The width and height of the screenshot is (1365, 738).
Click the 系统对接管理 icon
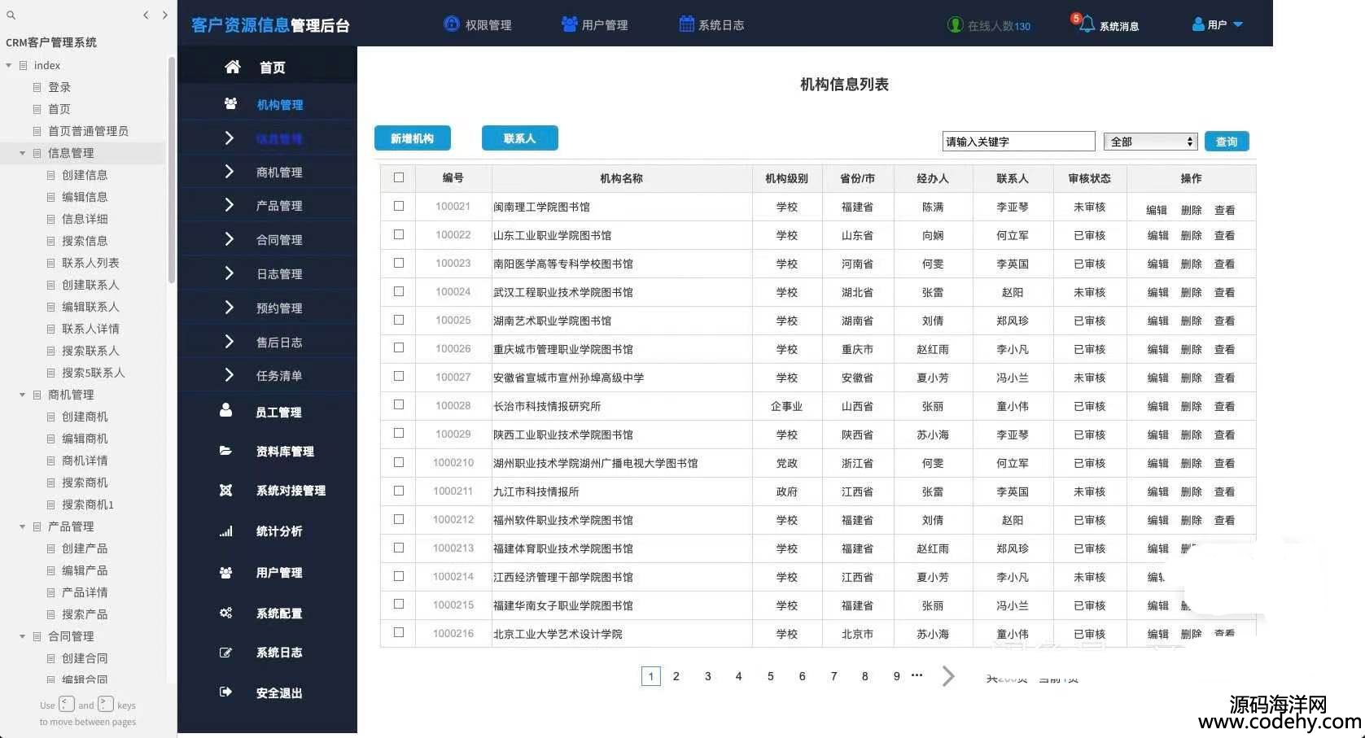click(x=225, y=490)
